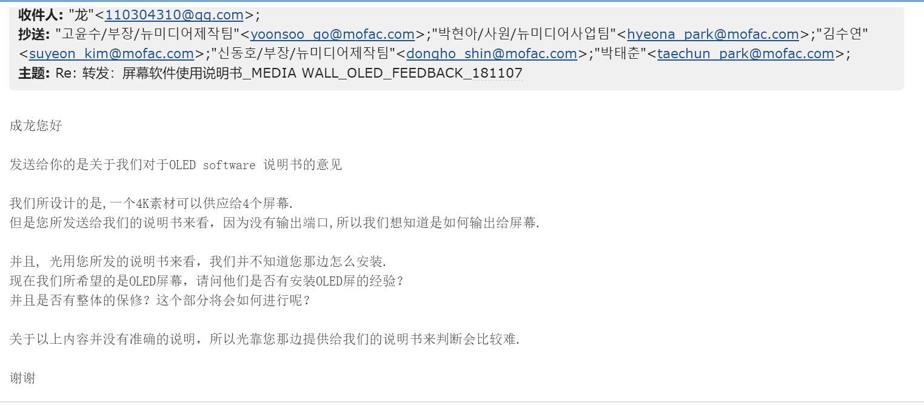This screenshot has width=924, height=405.
Task: Click the body line mentioning 4K素材
Action: coord(152,204)
